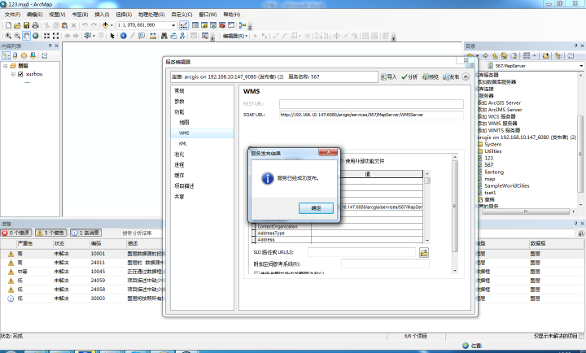Select the Pan hand tool
Viewport: 586px width, 353px height.
click(x=26, y=36)
